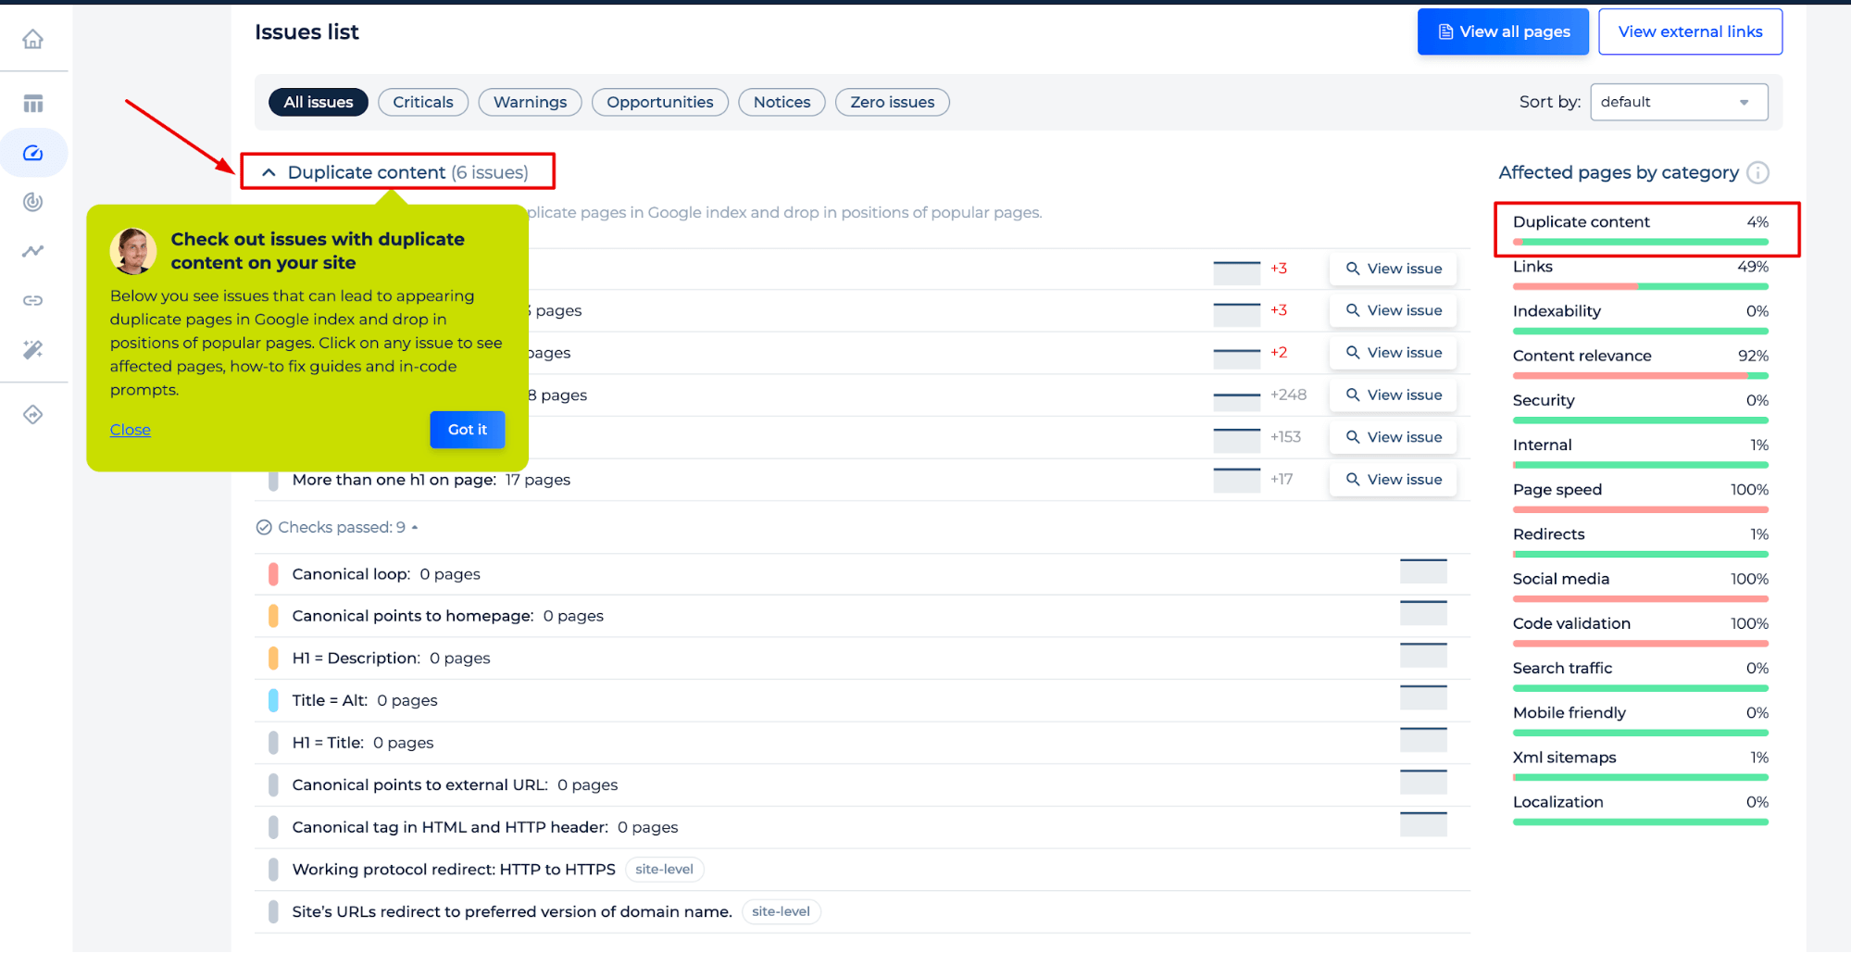
Task: Click the Title = Alt: 0 pages row
Action: pos(862,700)
